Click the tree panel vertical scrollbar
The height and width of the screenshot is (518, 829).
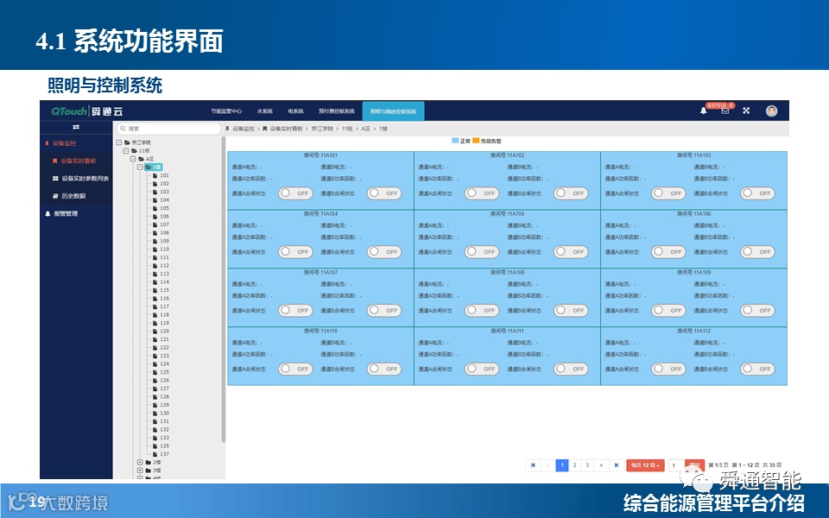(x=223, y=289)
